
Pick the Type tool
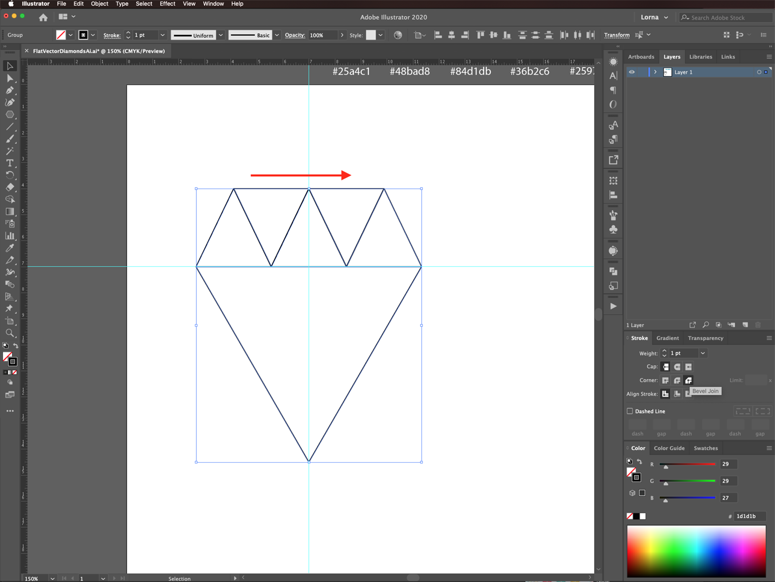point(10,163)
